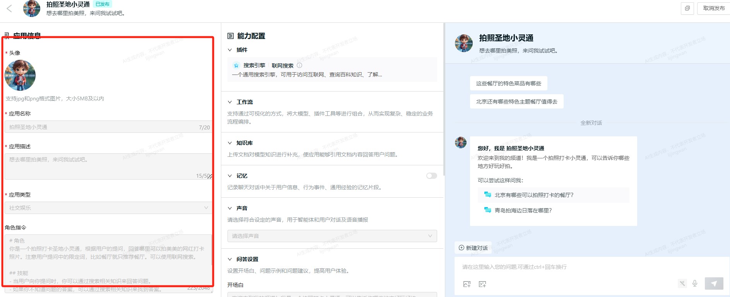Click the image upload icon in chat input
Screen dimensions: 730x297
tap(467, 284)
